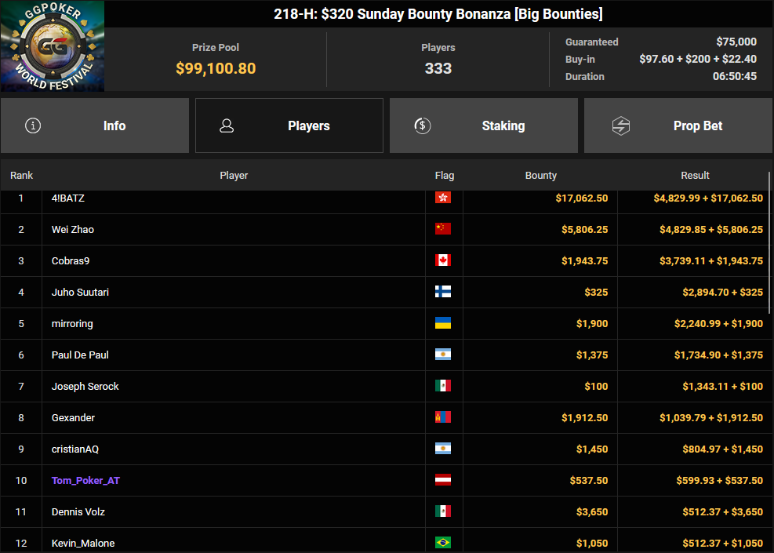774x553 pixels.
Task: Select player name cristianAQ
Action: coord(75,449)
